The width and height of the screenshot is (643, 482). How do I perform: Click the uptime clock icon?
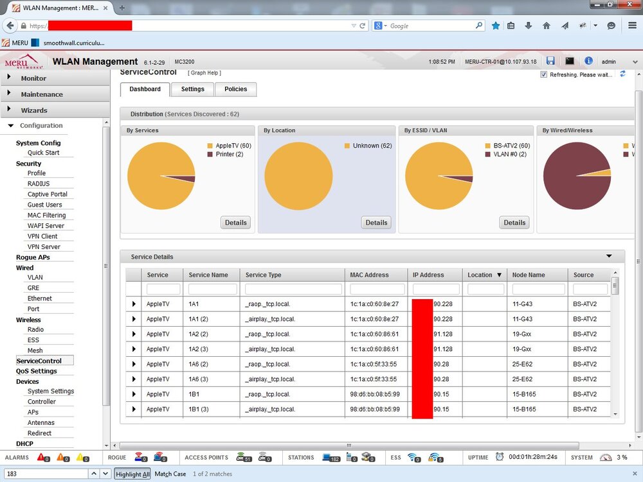coord(499,456)
